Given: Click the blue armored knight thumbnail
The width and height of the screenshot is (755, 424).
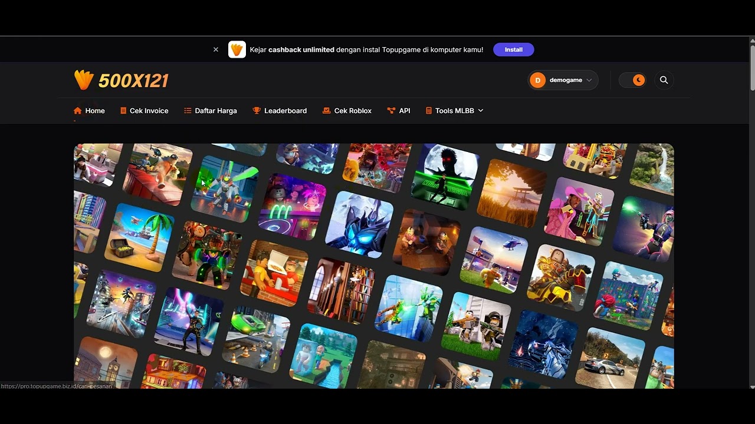Looking at the screenshot, I should click(359, 224).
